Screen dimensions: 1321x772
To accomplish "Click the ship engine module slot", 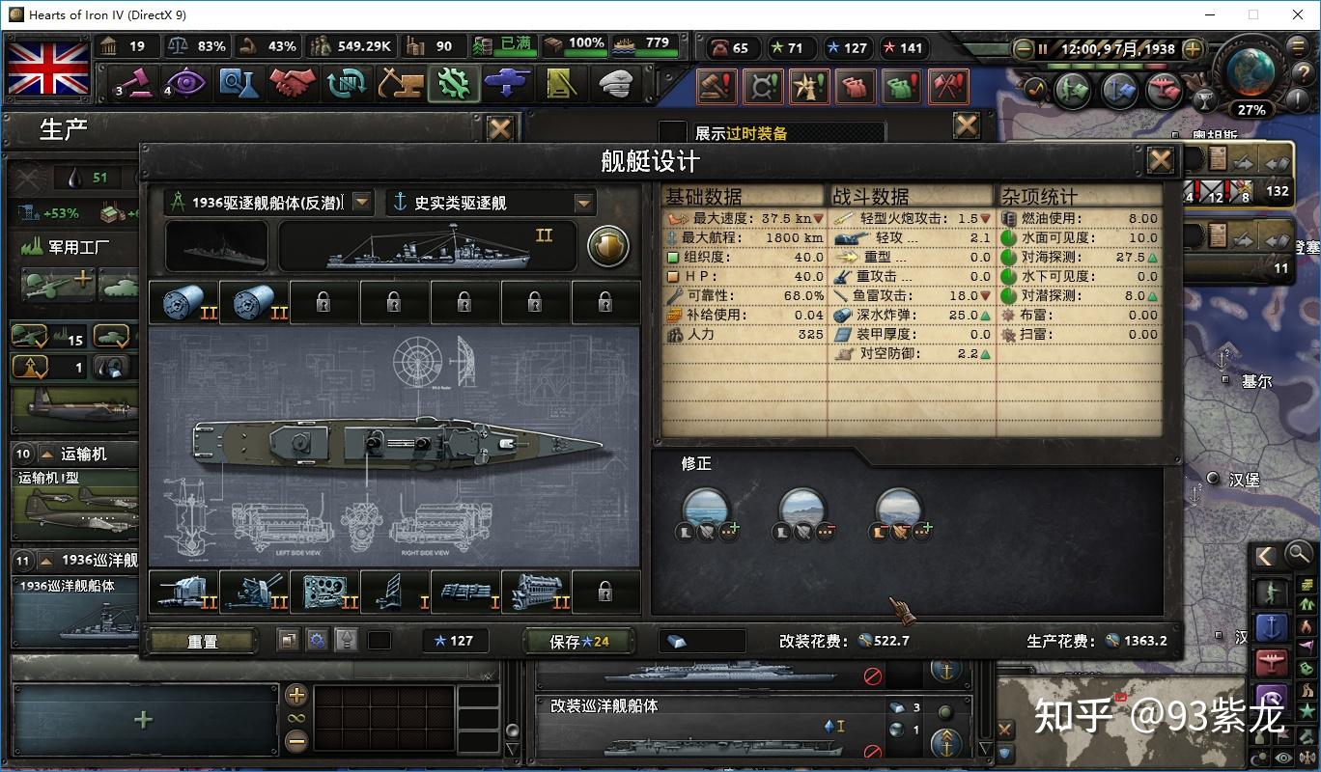I will tap(536, 591).
